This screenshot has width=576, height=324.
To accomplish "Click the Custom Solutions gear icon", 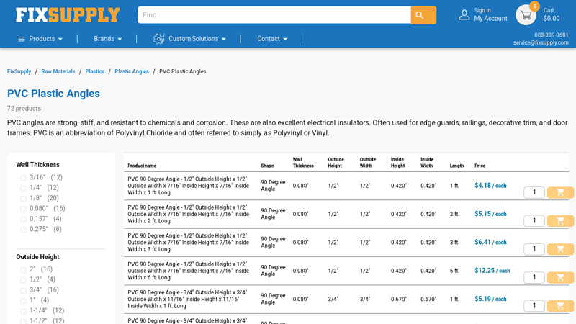I will (158, 39).
